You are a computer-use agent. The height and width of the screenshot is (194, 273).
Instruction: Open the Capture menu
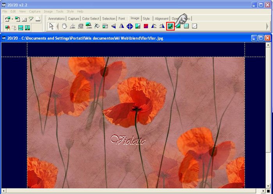click(x=35, y=11)
